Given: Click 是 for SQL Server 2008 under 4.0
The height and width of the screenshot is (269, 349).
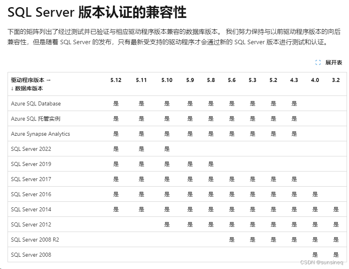Looking at the screenshot, I should [315, 255].
